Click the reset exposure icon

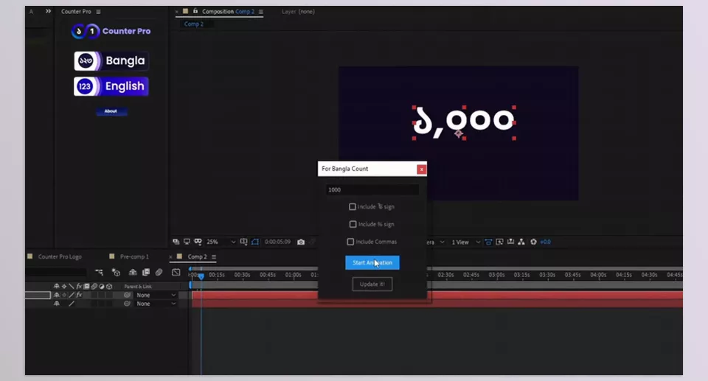(533, 242)
